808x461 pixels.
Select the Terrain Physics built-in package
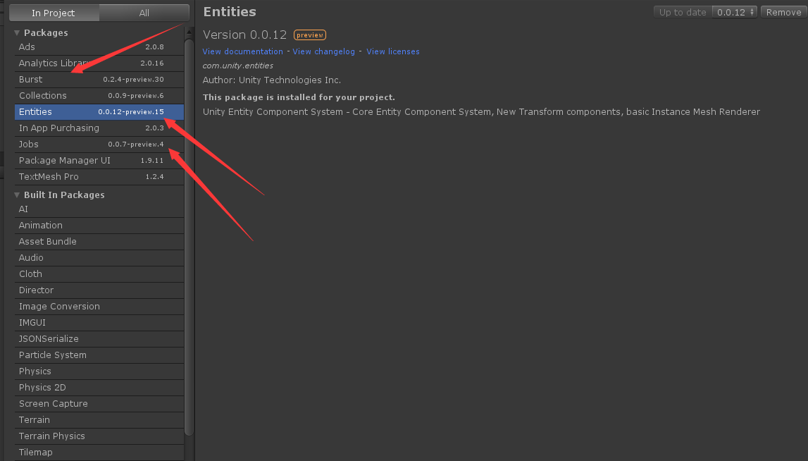coord(99,436)
